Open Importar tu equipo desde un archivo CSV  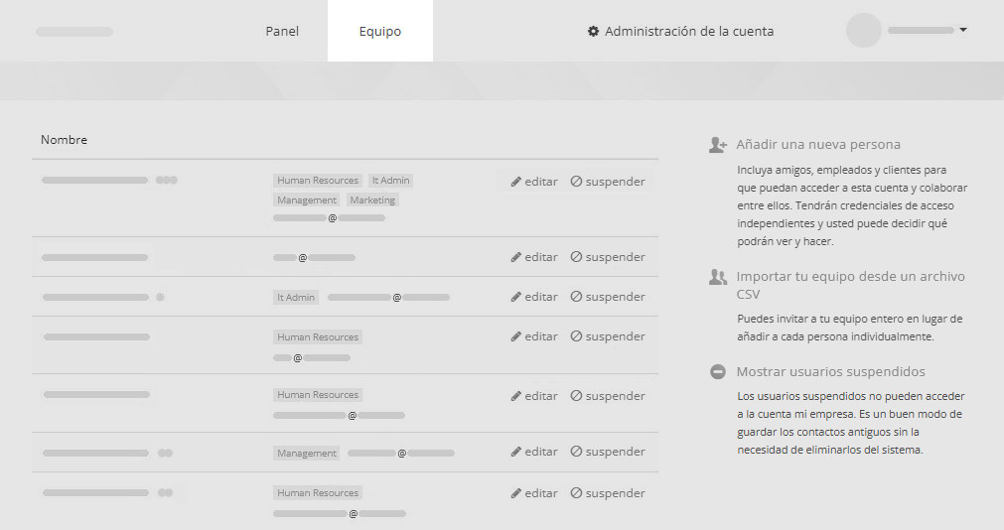tap(850, 286)
